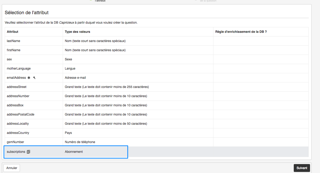The height and width of the screenshot is (173, 320).
Task: Select the addressCountry attribute row
Action: [x=34, y=133]
